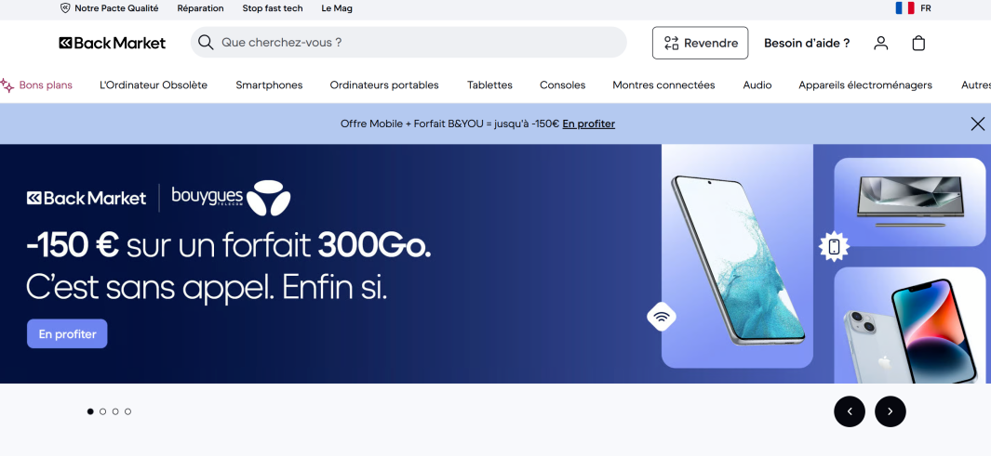Click the Wi-Fi badge icon on banner
This screenshot has width=991, height=456.
pos(662,317)
